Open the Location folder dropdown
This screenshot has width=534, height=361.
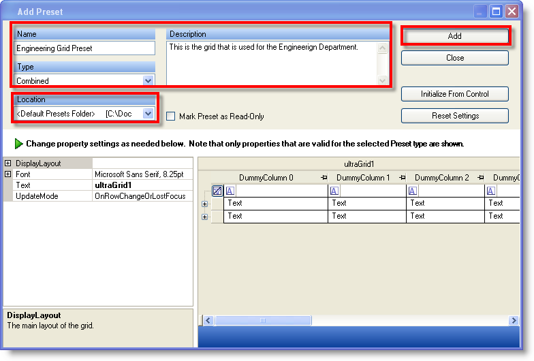[148, 113]
